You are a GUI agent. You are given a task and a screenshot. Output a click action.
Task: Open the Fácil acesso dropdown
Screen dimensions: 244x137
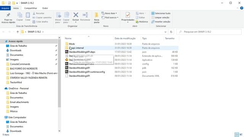(110, 18)
